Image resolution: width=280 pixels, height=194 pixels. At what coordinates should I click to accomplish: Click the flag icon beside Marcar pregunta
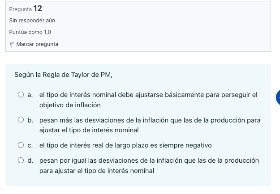click(x=12, y=44)
